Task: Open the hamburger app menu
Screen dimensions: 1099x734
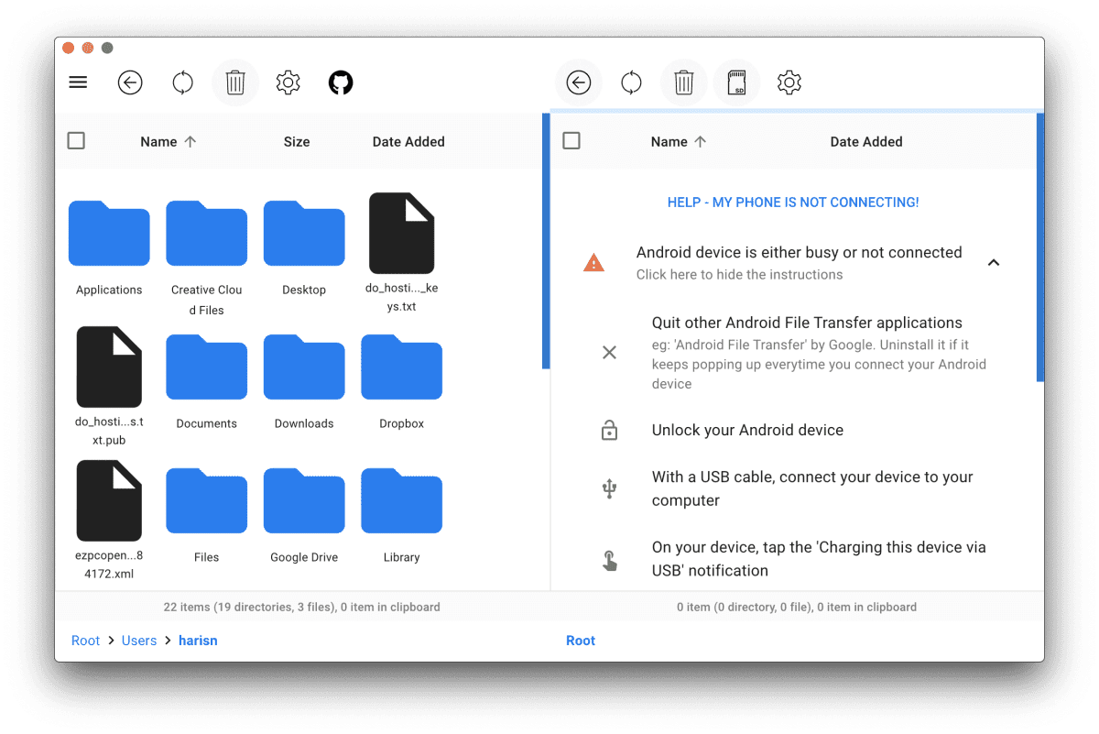Action: coord(78,82)
